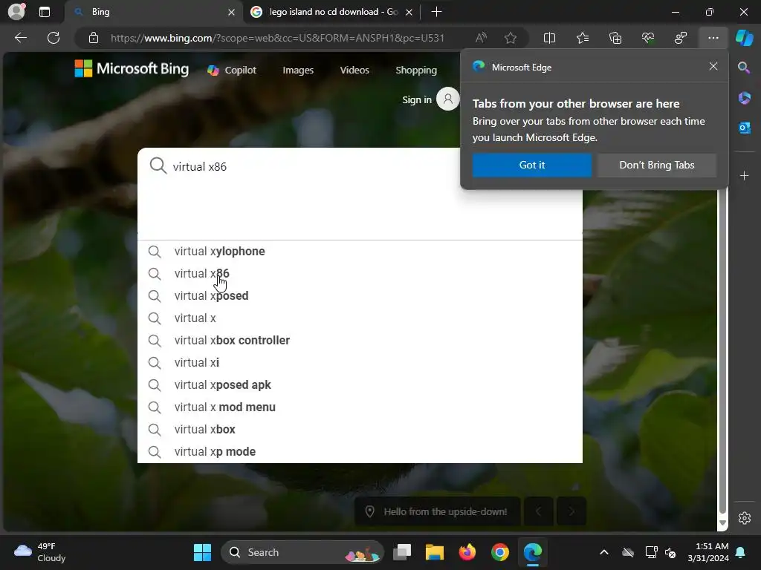Click the taskbar Search box
This screenshot has height=570, width=761.
tap(302, 552)
